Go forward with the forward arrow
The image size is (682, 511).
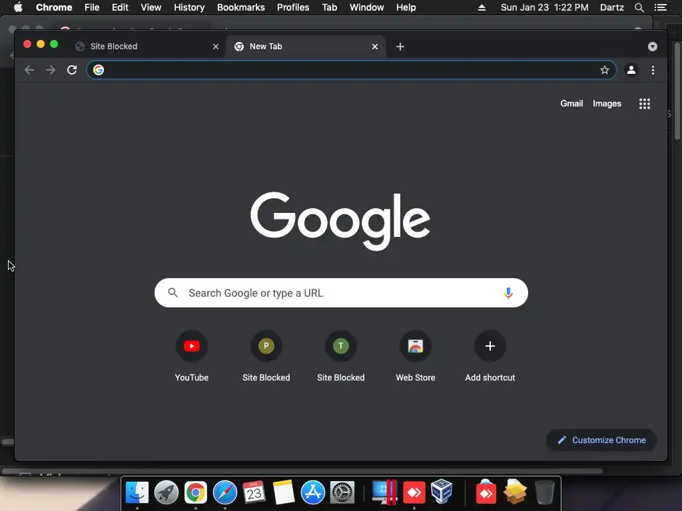[x=51, y=70]
